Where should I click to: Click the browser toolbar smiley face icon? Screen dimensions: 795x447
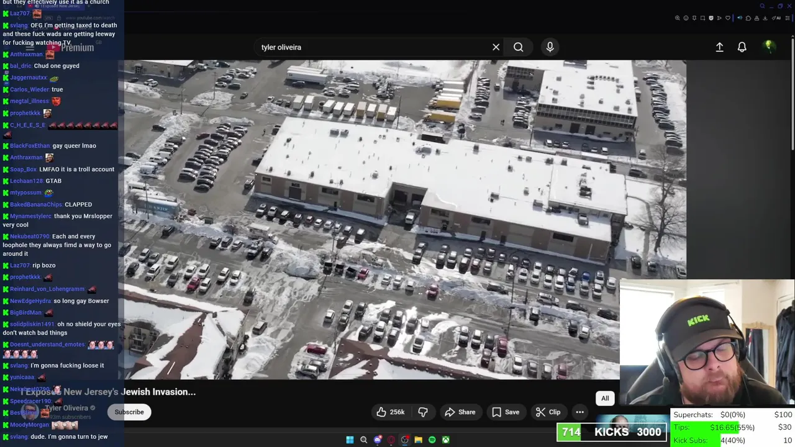click(686, 18)
